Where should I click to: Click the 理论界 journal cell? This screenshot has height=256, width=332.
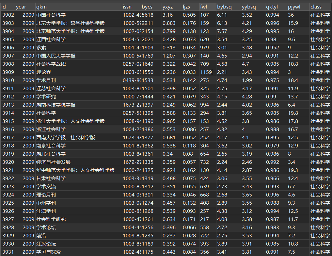79,72
